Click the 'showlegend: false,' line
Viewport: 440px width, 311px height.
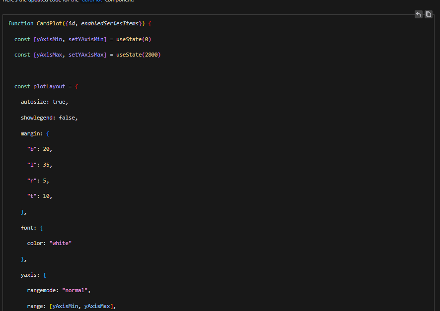pos(49,118)
